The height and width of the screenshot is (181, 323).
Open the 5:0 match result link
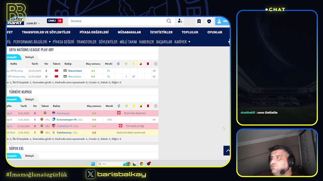94,120
